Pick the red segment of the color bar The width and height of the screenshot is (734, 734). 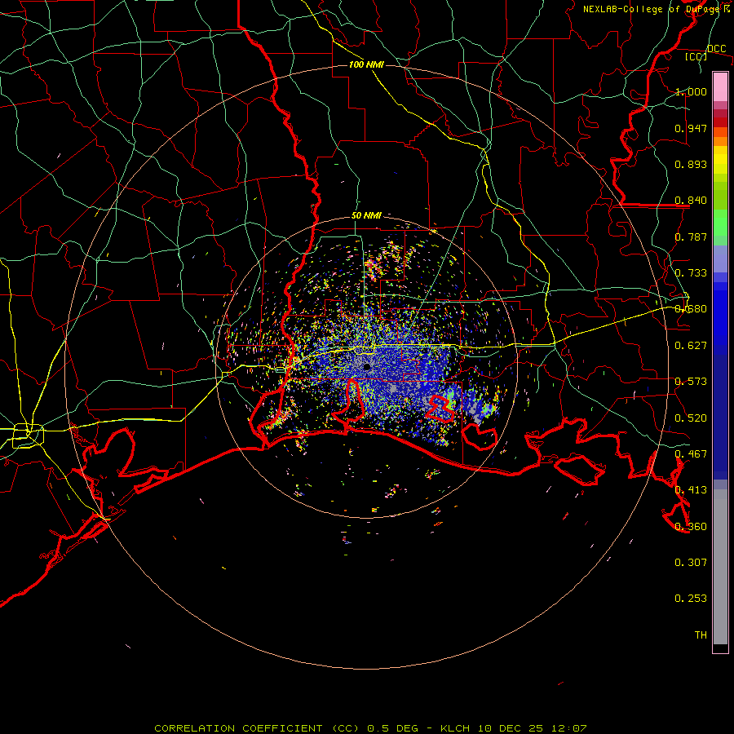(x=720, y=122)
